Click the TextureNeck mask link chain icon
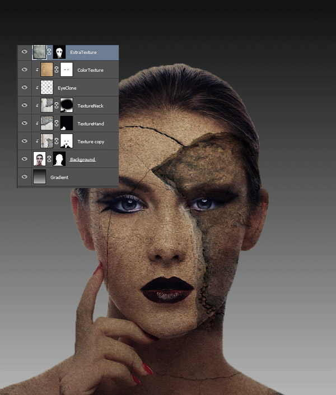The image size is (336, 395). (57, 105)
